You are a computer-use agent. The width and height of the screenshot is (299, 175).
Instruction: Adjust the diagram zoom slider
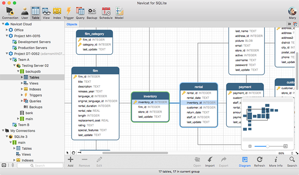[267, 146]
